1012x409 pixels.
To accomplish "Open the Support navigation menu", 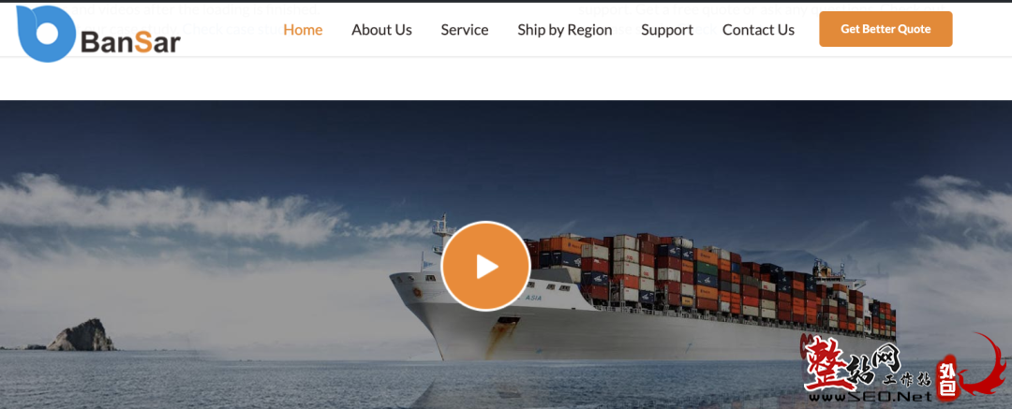I will pos(667,30).
